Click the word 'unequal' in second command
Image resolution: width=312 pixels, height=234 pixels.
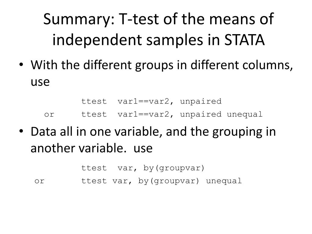245,114
